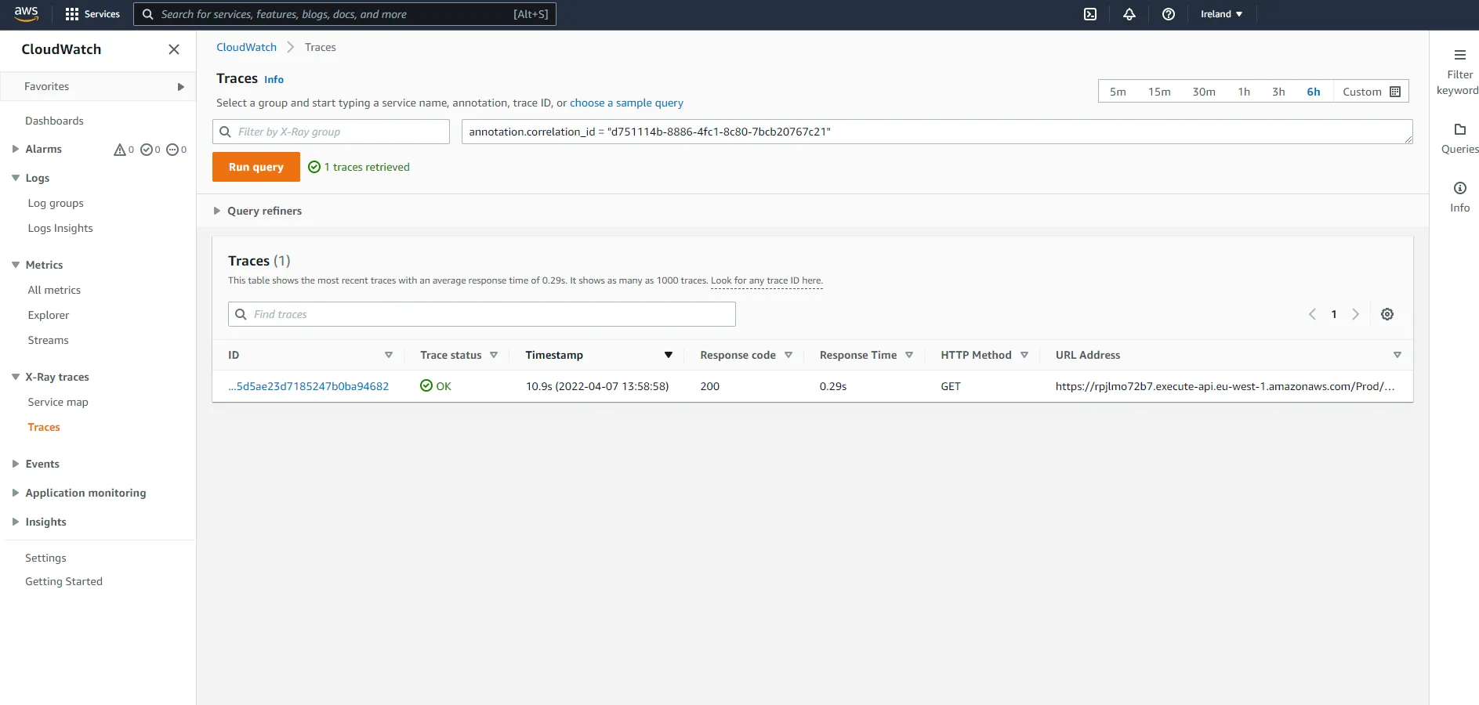The height and width of the screenshot is (705, 1479).
Task: Open the Info panel on right sidebar
Action: [1459, 195]
